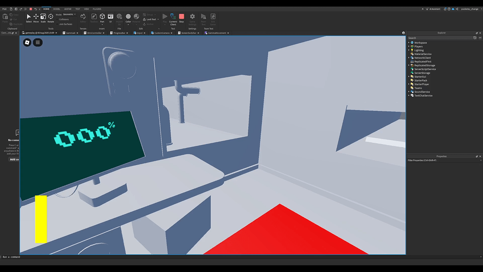Expand StarterGui in the Explorer

(408, 76)
